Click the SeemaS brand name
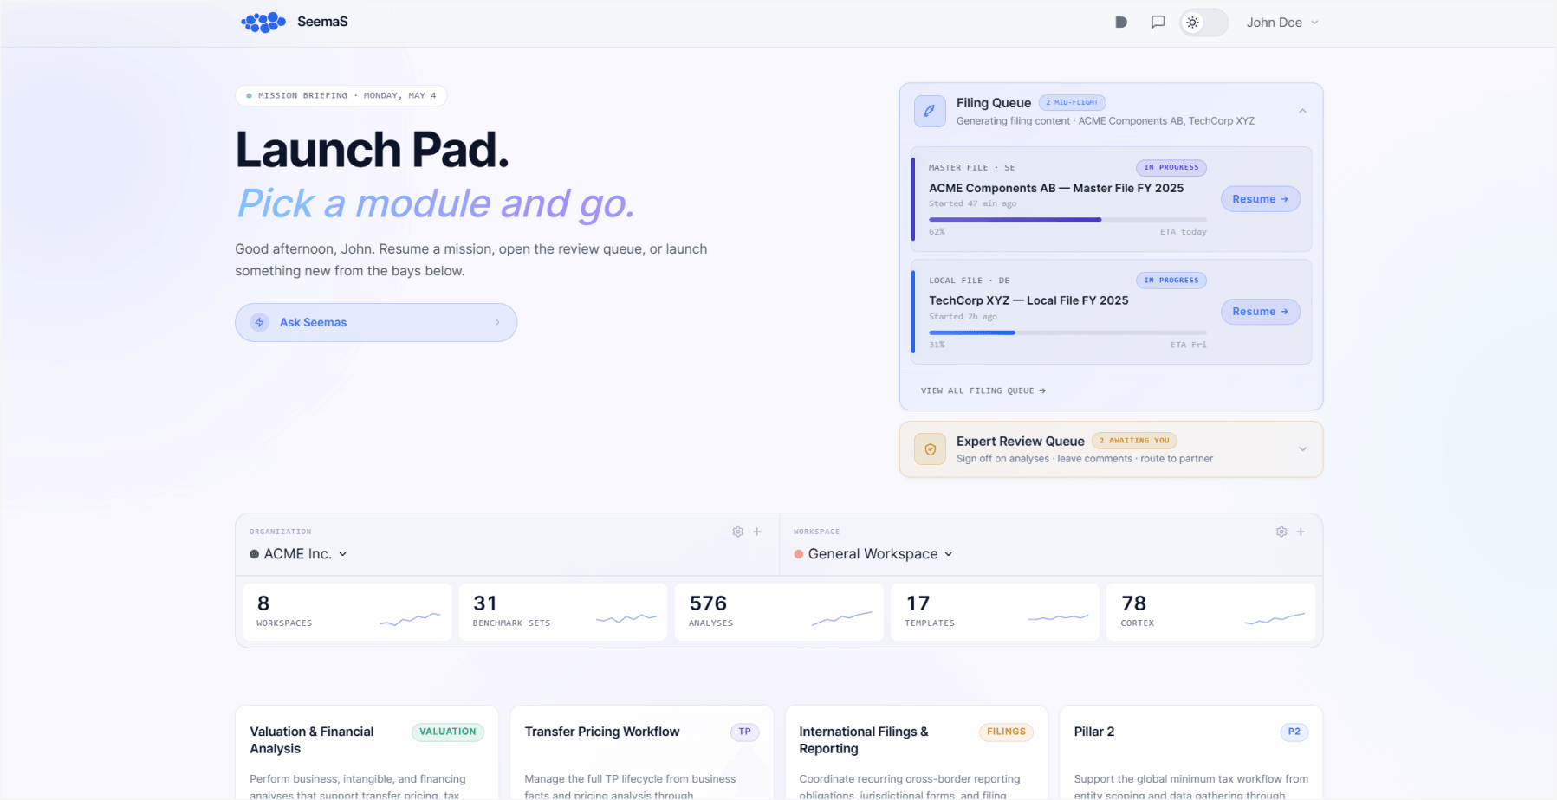Image resolution: width=1557 pixels, height=800 pixels. click(322, 22)
